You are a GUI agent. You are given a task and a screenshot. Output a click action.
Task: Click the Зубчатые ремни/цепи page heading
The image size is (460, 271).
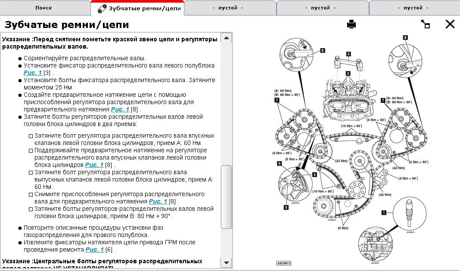(x=67, y=25)
